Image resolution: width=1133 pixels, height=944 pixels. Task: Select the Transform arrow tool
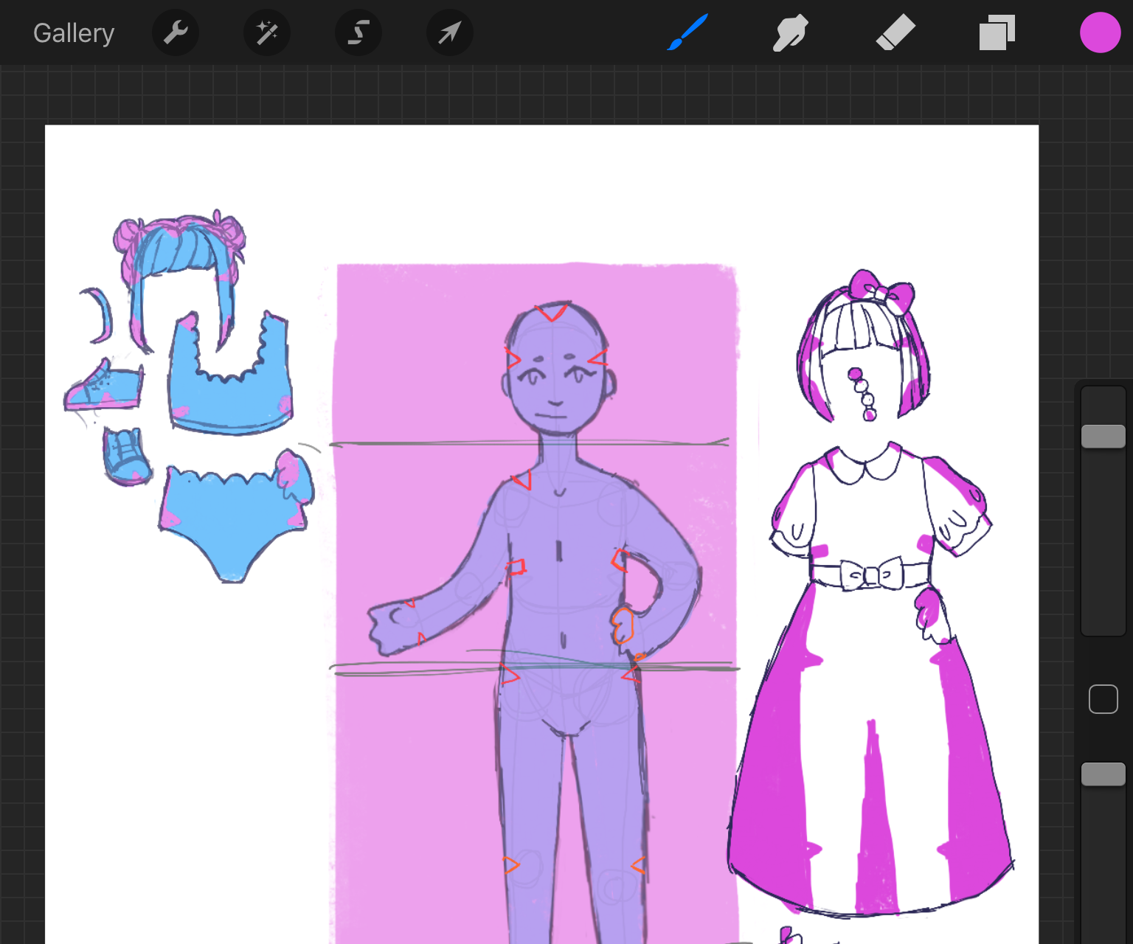coord(450,32)
